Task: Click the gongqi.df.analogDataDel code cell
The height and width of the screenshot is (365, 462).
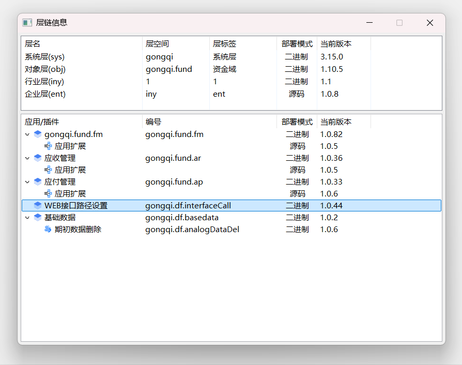Action: (x=192, y=230)
